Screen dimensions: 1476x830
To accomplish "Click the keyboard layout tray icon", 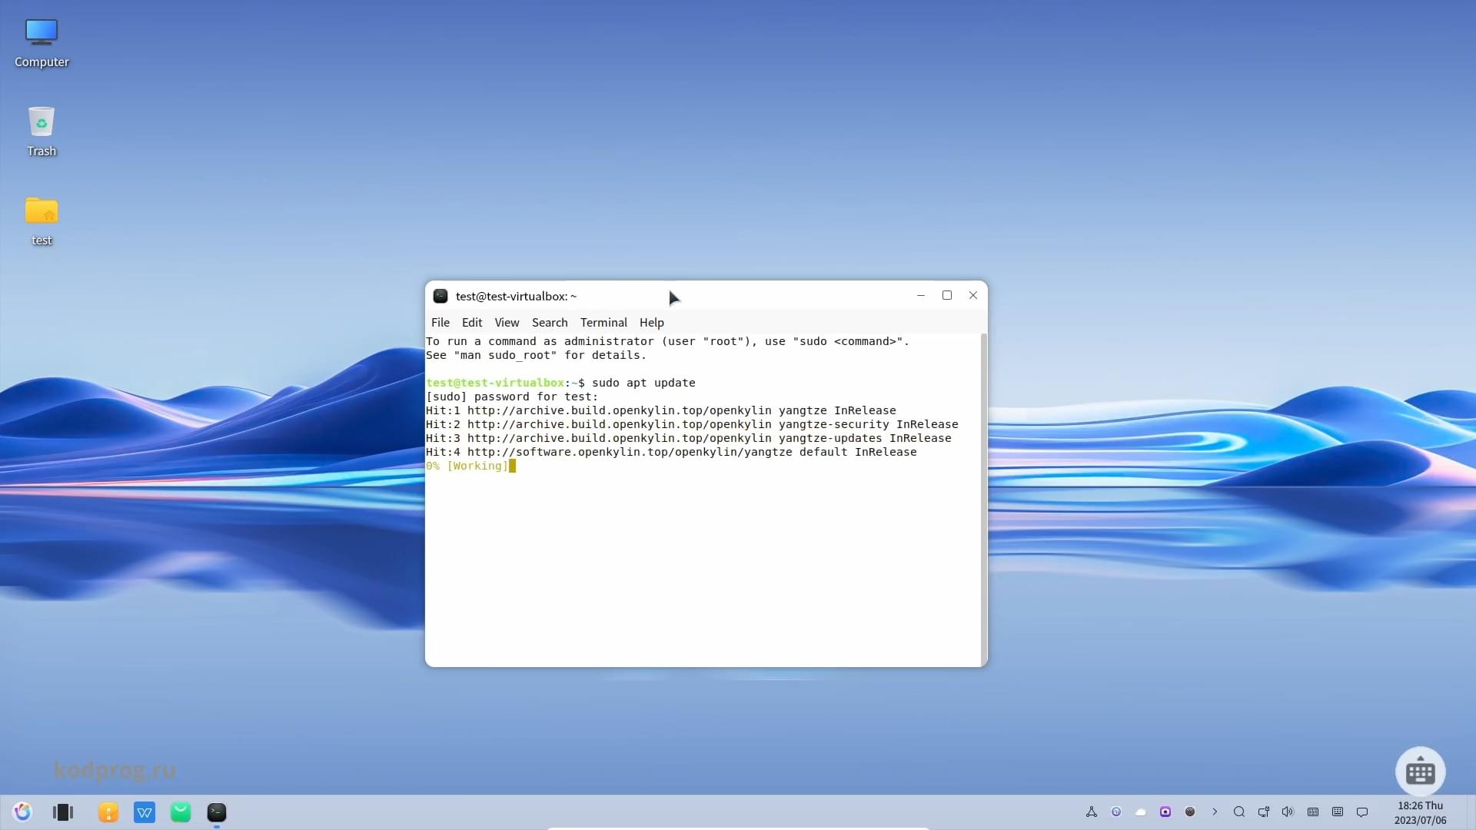I will (x=1313, y=812).
